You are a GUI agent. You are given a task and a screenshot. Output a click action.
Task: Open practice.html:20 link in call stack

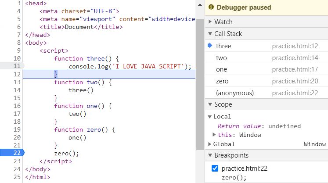tap(295, 81)
